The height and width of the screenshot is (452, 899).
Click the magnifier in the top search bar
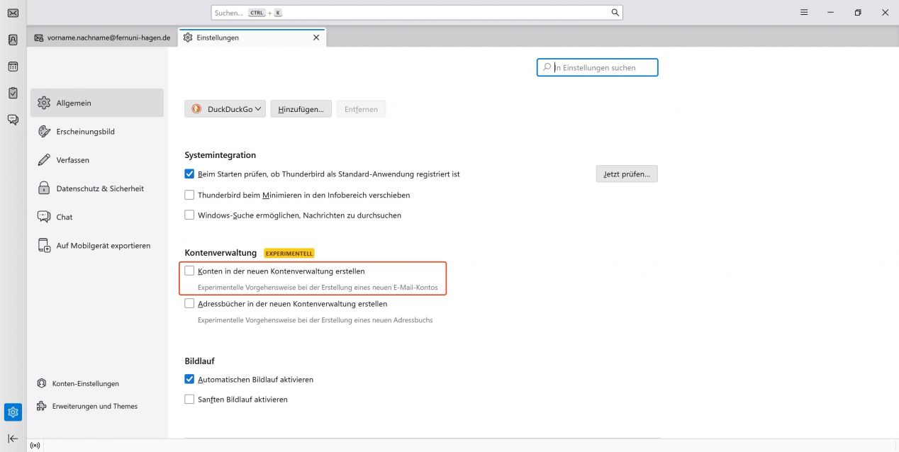pos(614,12)
